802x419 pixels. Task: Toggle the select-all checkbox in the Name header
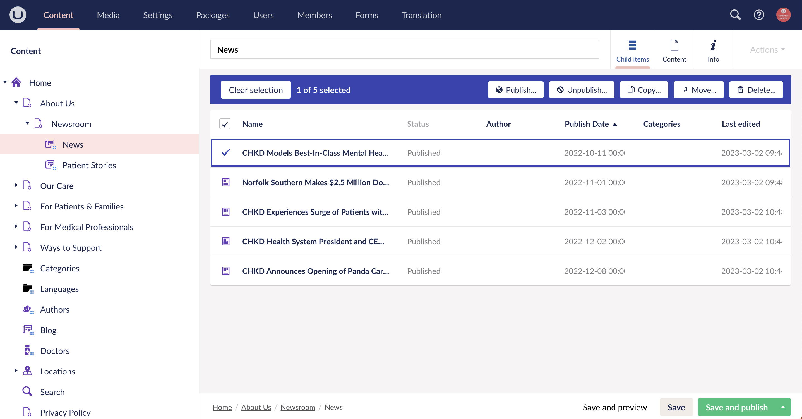[225, 124]
